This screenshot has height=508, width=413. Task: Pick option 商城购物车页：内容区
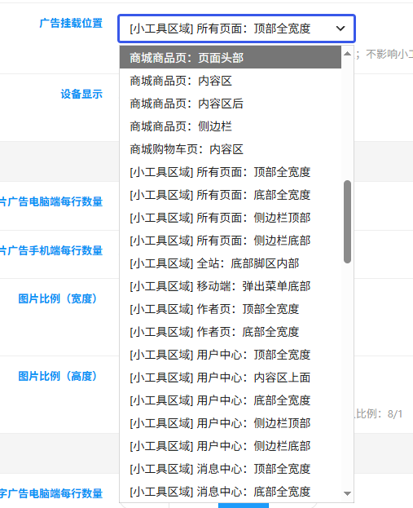pyautogui.click(x=231, y=149)
